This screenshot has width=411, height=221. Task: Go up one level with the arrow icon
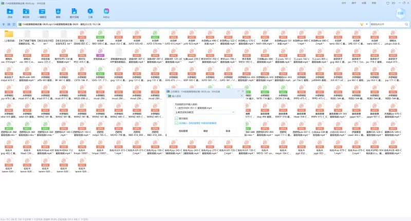tap(4, 24)
